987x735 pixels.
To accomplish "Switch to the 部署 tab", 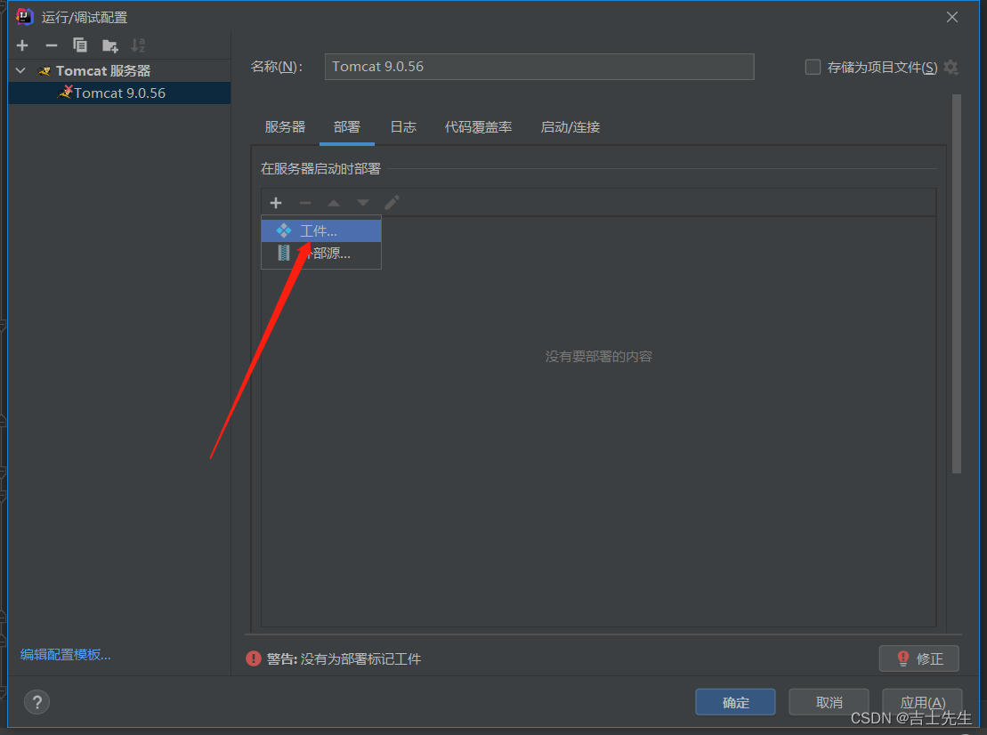I will click(x=347, y=127).
